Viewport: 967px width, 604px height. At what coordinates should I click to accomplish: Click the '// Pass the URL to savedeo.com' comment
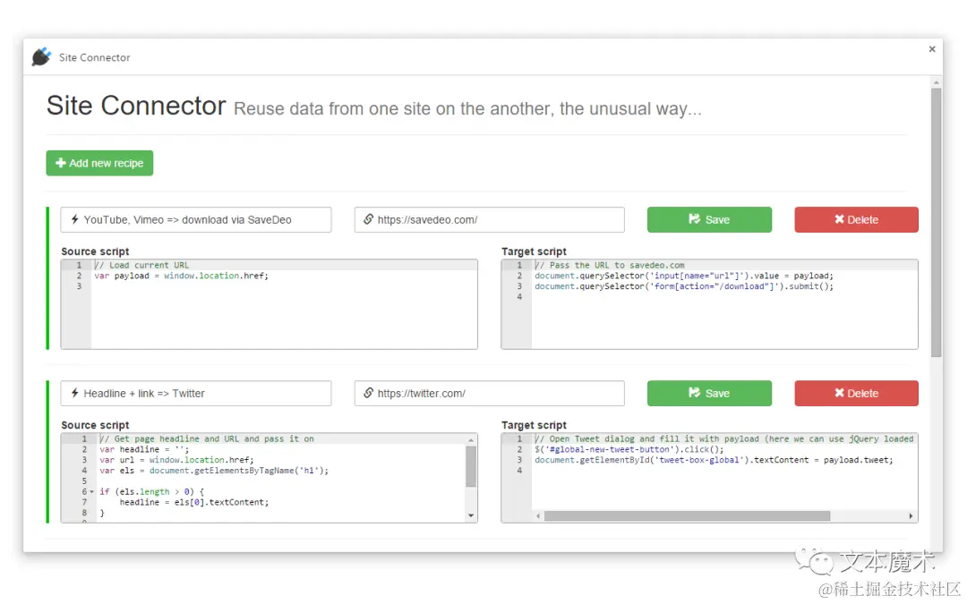(610, 265)
